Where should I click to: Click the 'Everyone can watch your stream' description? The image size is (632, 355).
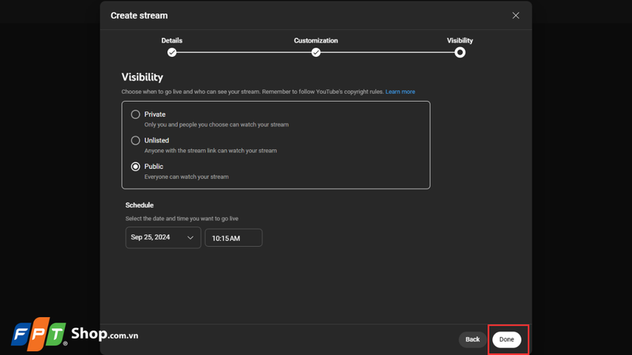pyautogui.click(x=186, y=177)
